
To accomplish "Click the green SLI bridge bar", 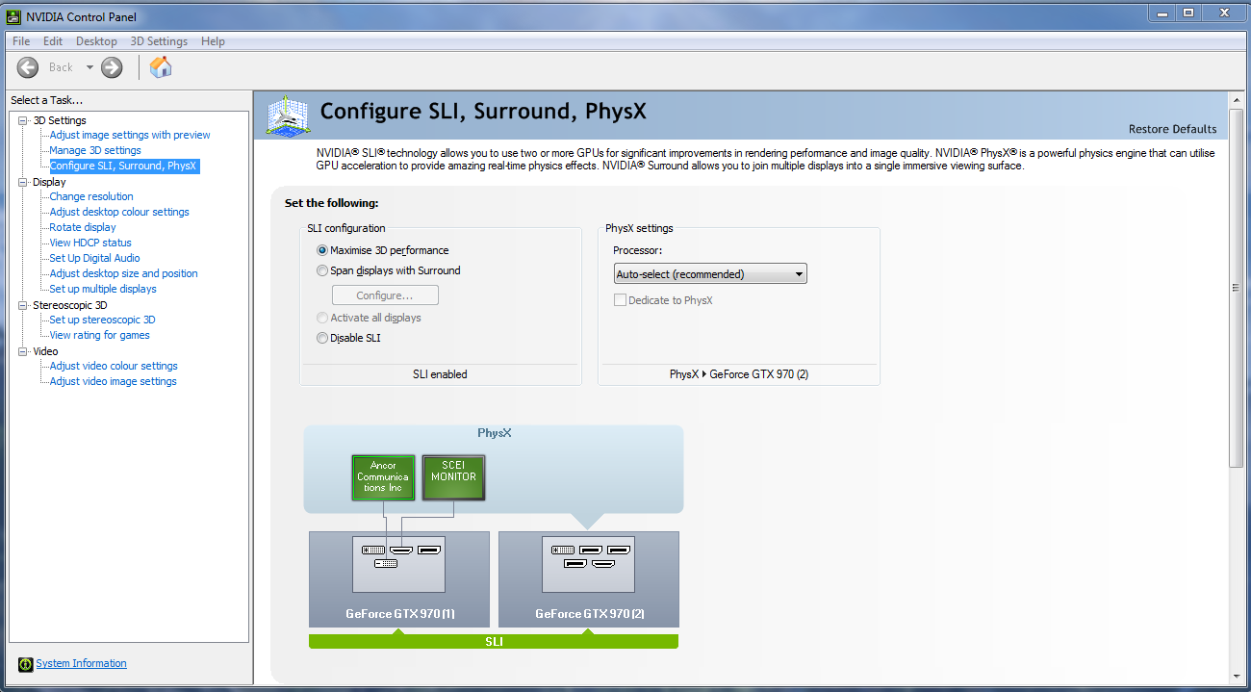I will coord(494,641).
